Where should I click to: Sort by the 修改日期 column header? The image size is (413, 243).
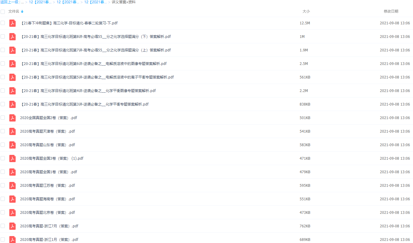(x=391, y=11)
